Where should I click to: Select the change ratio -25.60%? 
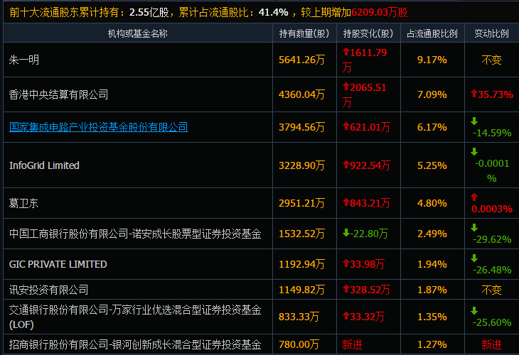click(491, 317)
